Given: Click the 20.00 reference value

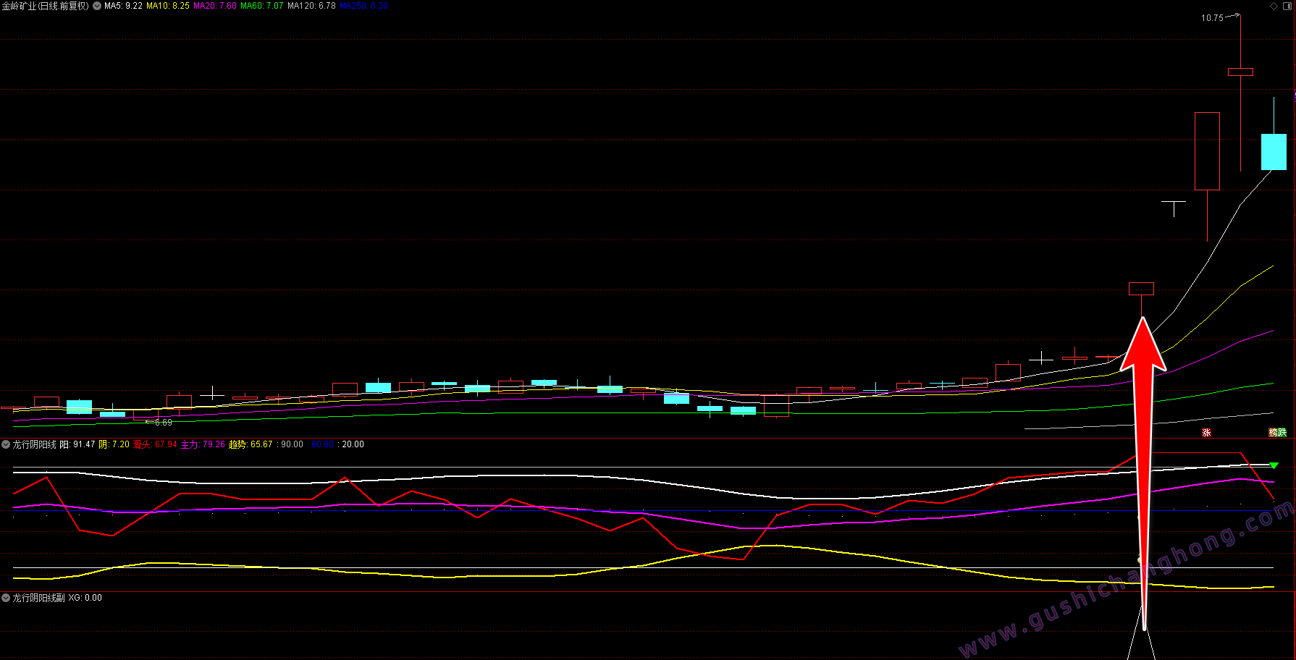Looking at the screenshot, I should (353, 444).
